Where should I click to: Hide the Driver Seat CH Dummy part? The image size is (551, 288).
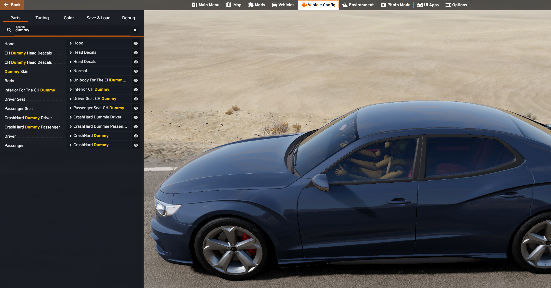coord(136,99)
